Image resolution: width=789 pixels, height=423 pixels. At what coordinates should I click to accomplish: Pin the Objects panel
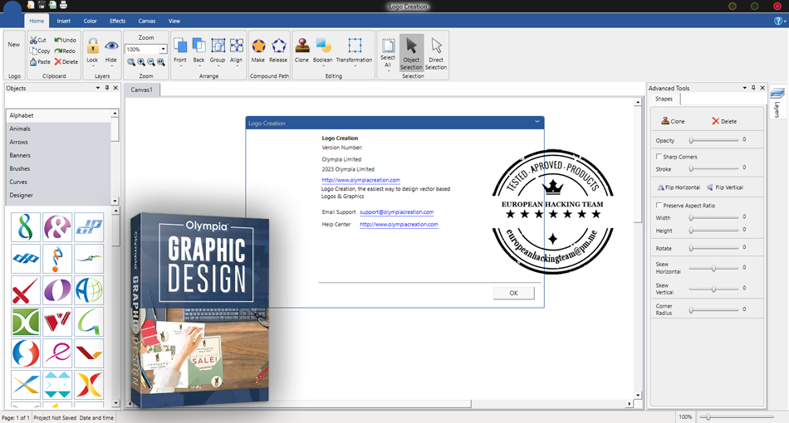pos(106,88)
